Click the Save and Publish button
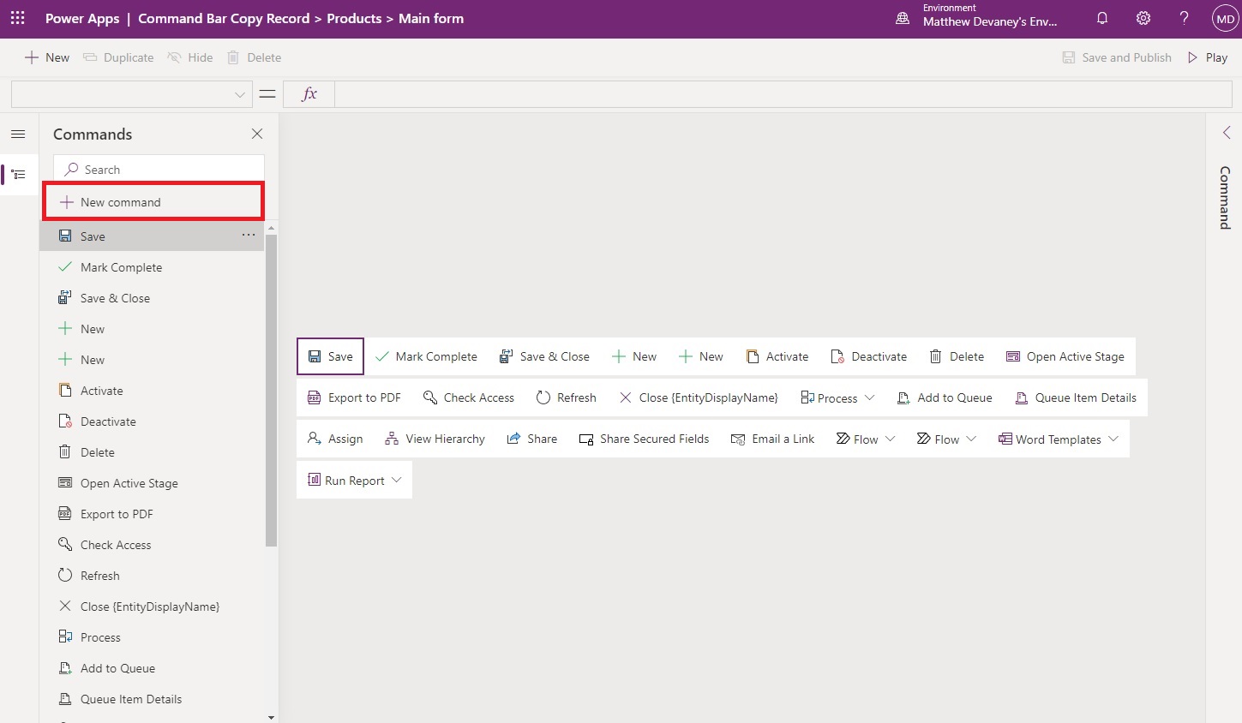The image size is (1242, 723). [1116, 57]
